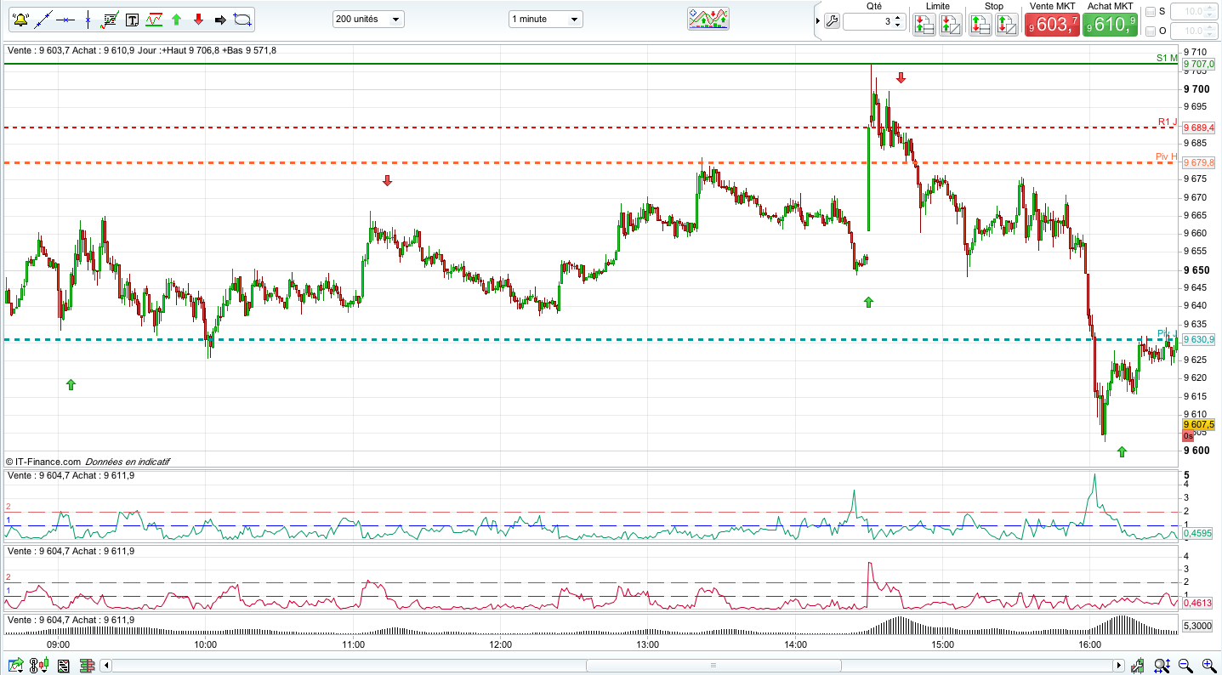The width and height of the screenshot is (1222, 675).
Task: Place a sell limit order via second Limite icon
Action: pyautogui.click(x=950, y=25)
